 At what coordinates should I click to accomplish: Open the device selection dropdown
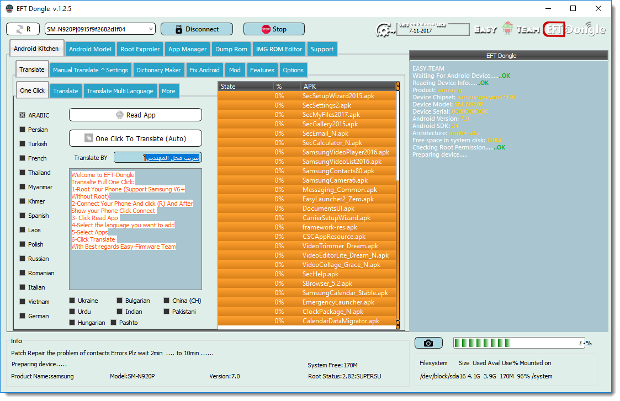coord(151,29)
